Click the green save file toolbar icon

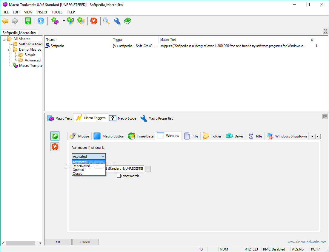coord(28,21)
